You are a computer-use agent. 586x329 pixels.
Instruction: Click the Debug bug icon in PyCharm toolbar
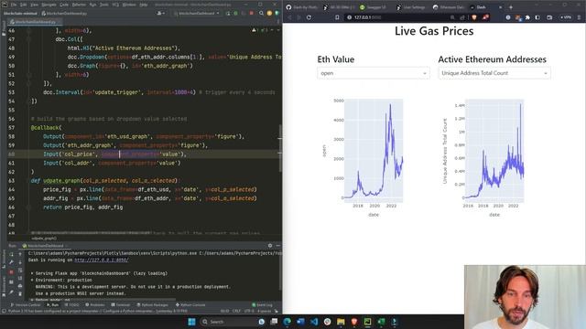click(236, 14)
